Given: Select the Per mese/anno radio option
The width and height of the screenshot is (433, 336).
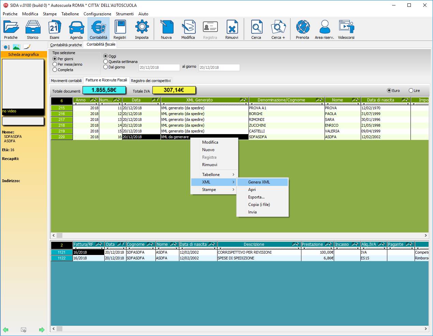Looking at the screenshot, I should tap(55, 64).
